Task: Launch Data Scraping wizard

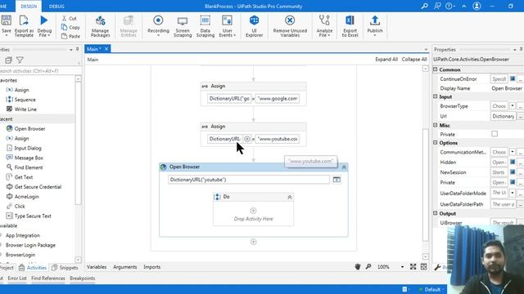Action: pyautogui.click(x=206, y=26)
